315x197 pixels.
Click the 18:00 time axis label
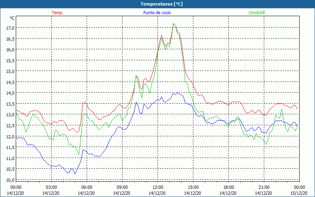click(x=229, y=188)
